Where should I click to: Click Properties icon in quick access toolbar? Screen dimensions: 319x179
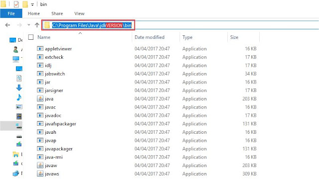tap(16, 4)
